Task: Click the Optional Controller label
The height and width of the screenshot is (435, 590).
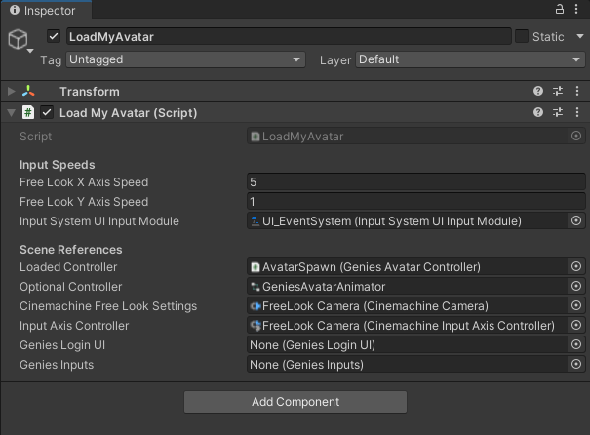Action: tap(71, 287)
